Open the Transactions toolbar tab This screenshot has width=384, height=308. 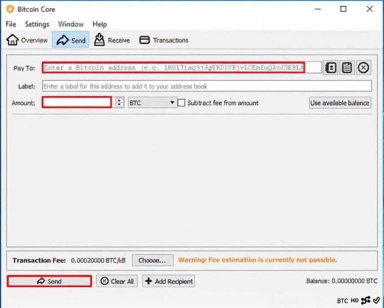coord(164,40)
